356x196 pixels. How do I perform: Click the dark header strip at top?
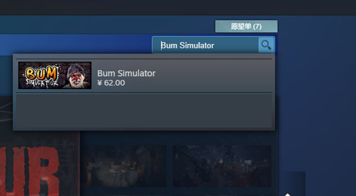point(178,7)
